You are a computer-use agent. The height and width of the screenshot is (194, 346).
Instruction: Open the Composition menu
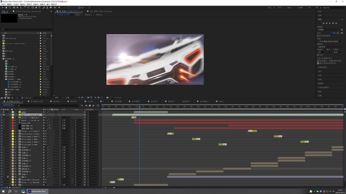16,4
